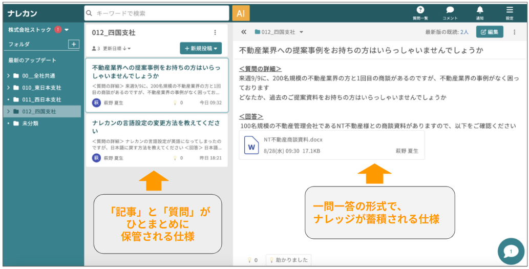Focus the キーワードで検索 search field
Screen dimensions: 529x269
[157, 13]
